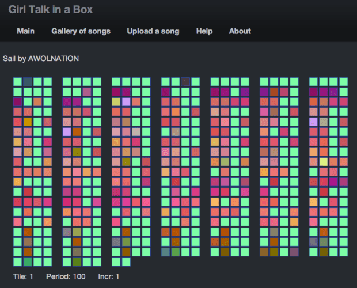
Task: Click the Period: 100 readout
Action: pyautogui.click(x=66, y=276)
